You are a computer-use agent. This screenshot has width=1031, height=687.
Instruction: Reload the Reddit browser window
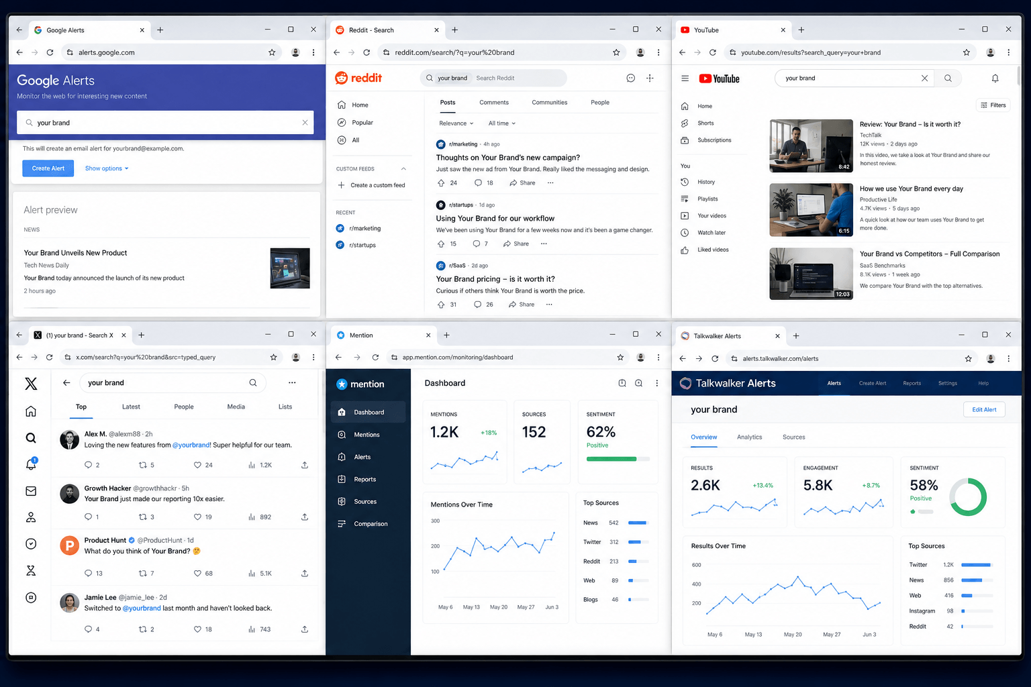coord(366,52)
